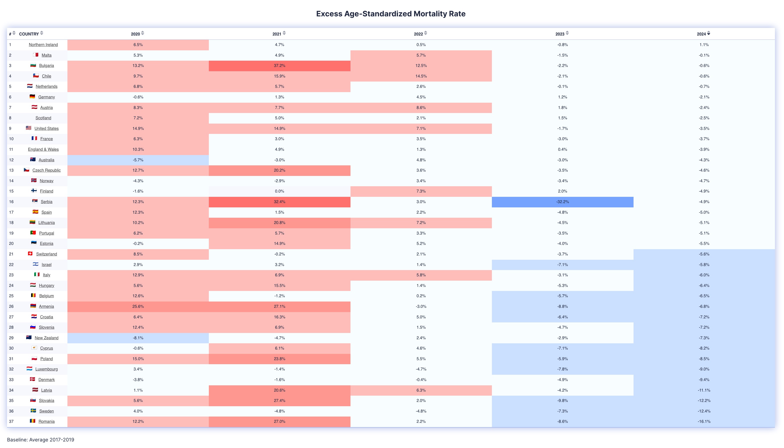Sort by the COUNTRY column arrows
This screenshot has width=784, height=448.
42,33
